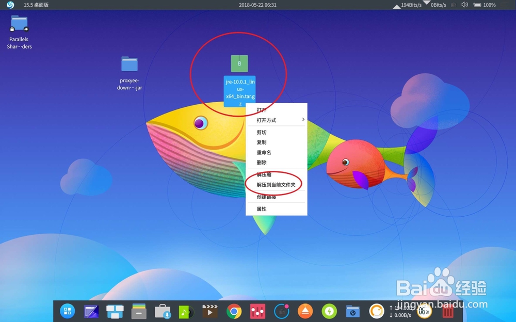Open the red mixer sliders dock icon
Screen dimensions: 516x322
pyautogui.click(x=257, y=311)
